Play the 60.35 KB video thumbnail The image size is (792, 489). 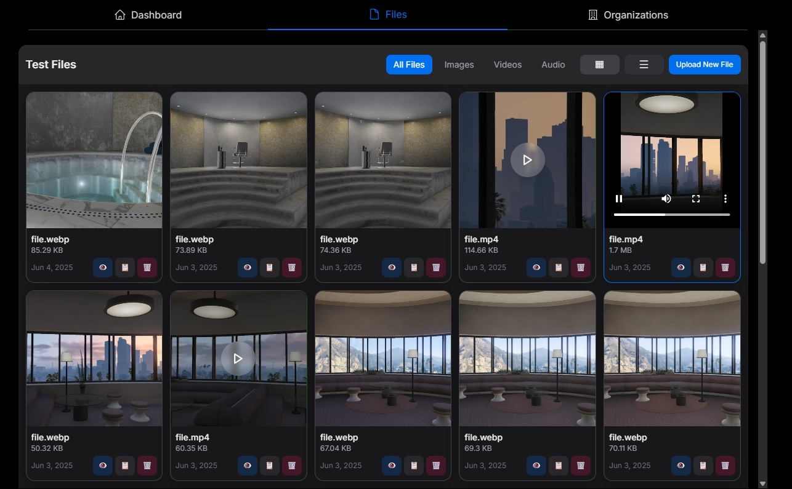[x=238, y=359]
